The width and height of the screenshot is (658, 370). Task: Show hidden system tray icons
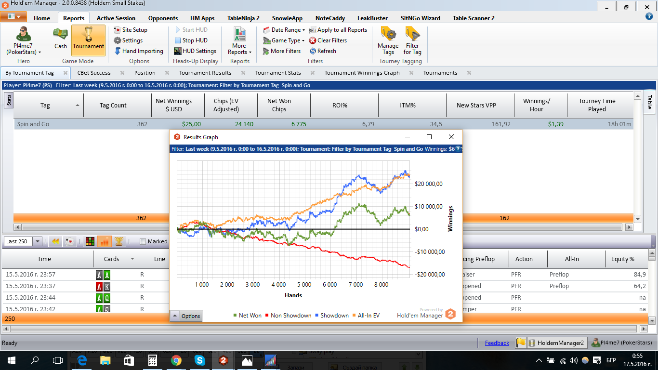click(539, 360)
